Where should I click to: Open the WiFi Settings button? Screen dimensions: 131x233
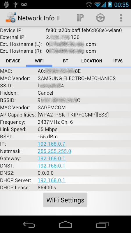(x=65, y=200)
